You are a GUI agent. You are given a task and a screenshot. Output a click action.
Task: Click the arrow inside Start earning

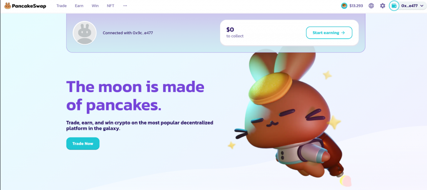tap(343, 32)
